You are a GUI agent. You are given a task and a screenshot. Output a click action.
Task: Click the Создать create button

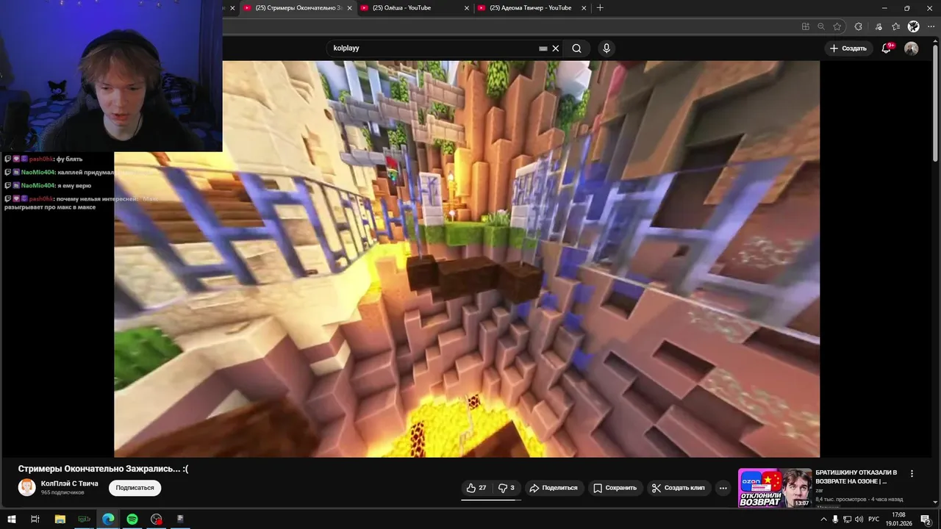point(848,48)
